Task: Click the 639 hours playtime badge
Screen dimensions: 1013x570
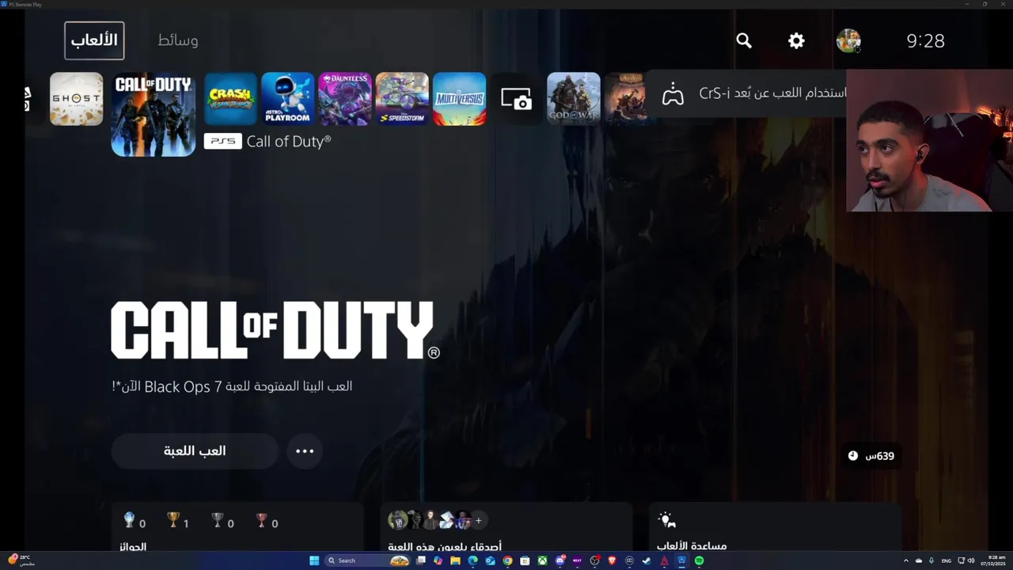Action: pos(871,456)
